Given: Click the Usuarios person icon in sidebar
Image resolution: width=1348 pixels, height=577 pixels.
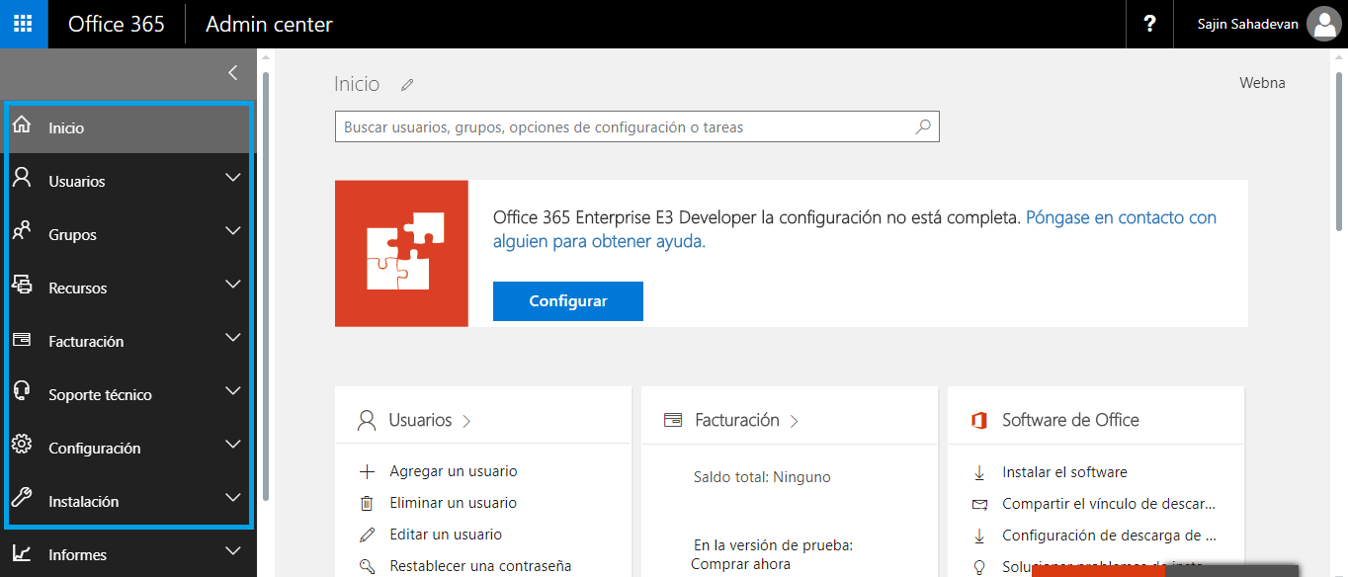Looking at the screenshot, I should [x=22, y=179].
